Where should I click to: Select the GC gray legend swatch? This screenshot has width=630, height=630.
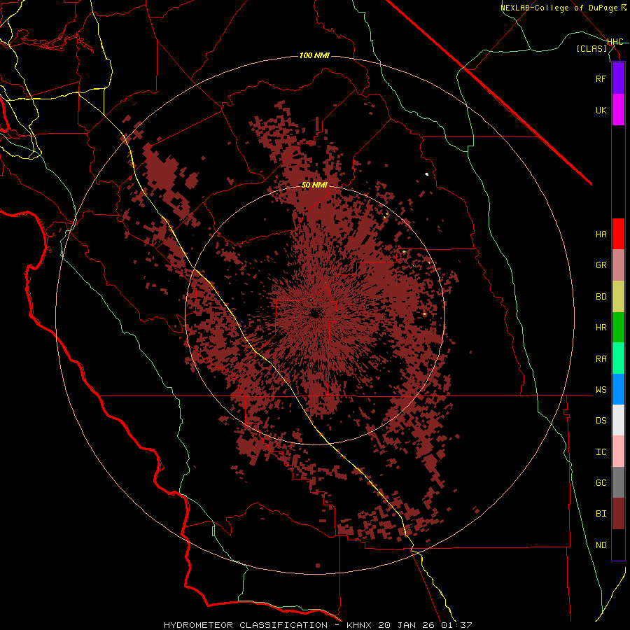tap(618, 482)
